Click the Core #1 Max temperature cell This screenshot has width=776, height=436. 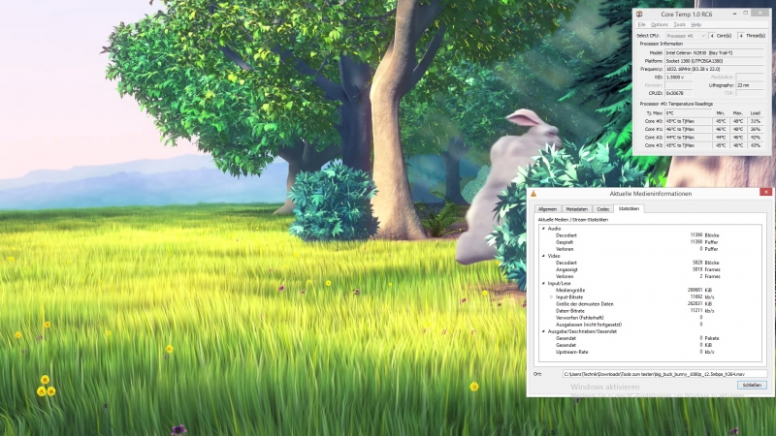738,129
